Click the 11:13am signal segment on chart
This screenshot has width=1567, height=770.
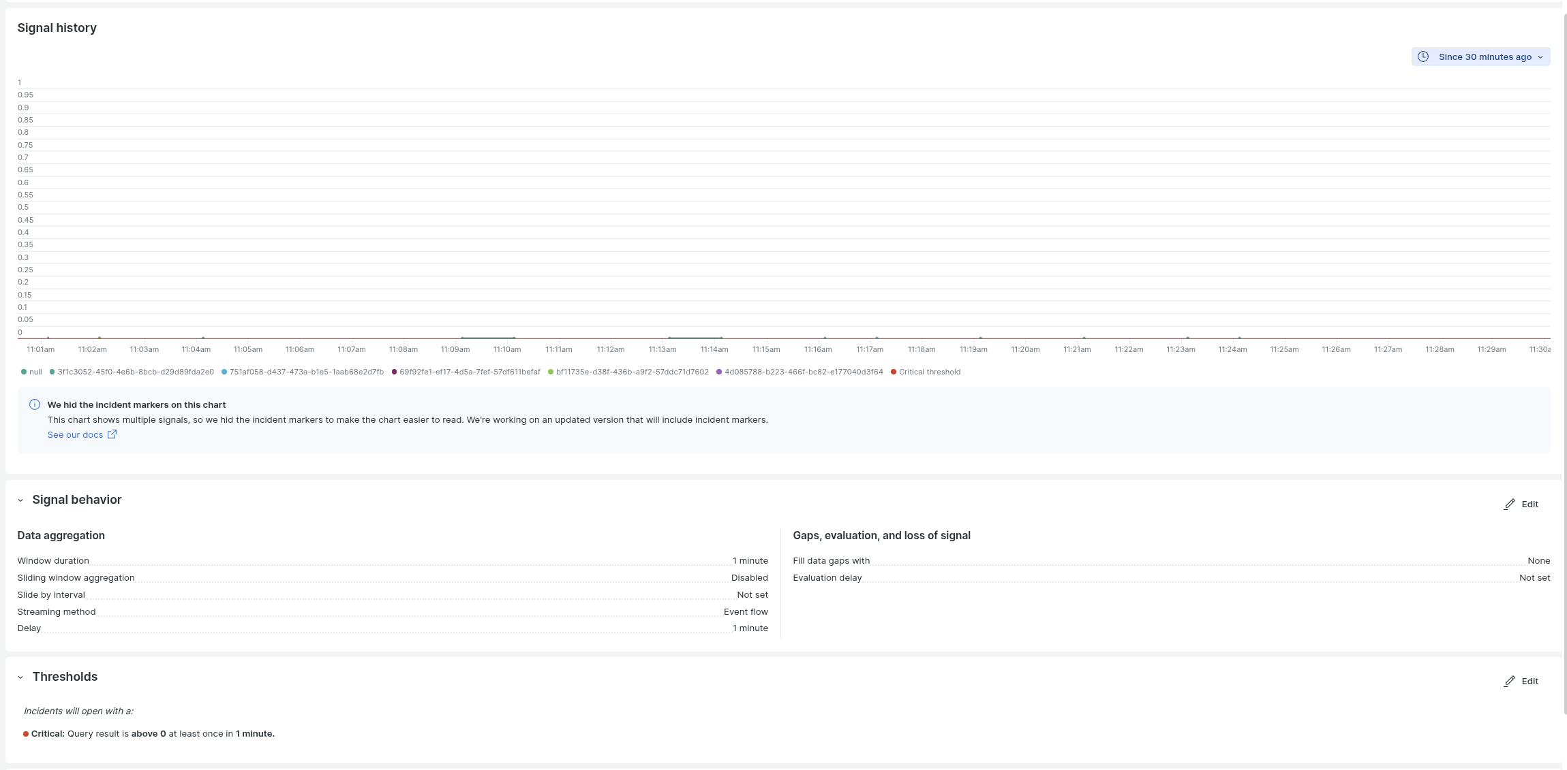pos(695,338)
